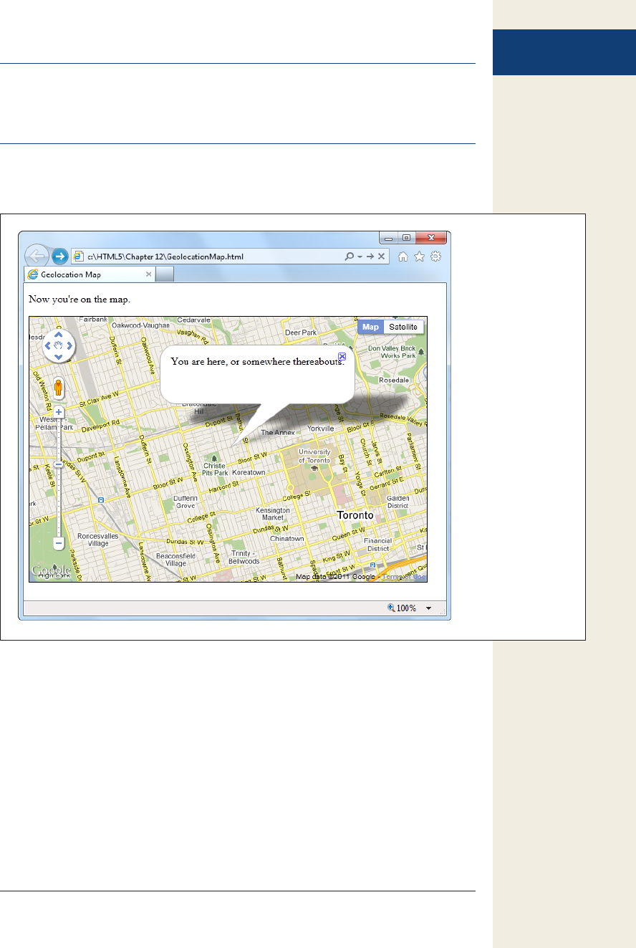This screenshot has height=948, width=636.
Task: Minimize the Internet Explorer window
Action: click(389, 238)
